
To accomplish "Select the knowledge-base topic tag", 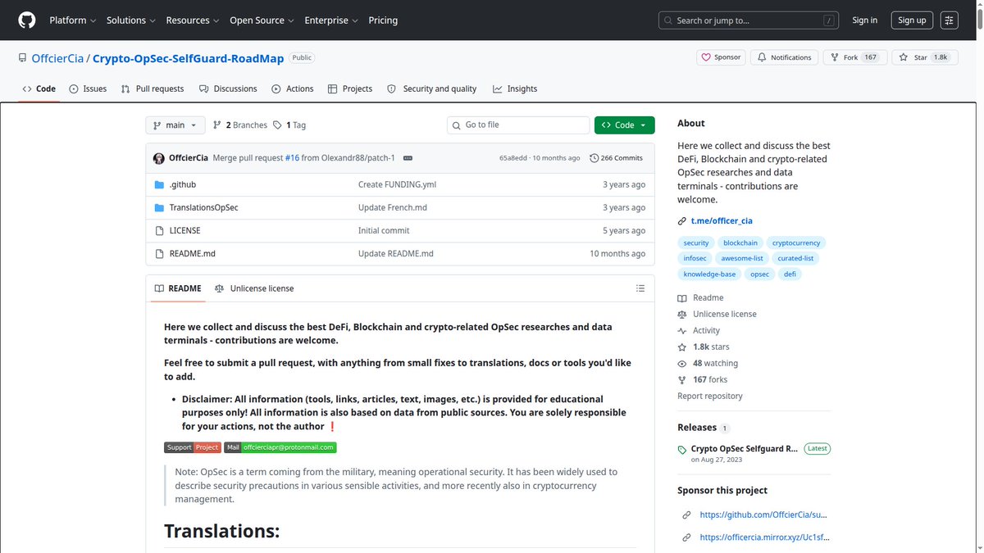I will 709,274.
